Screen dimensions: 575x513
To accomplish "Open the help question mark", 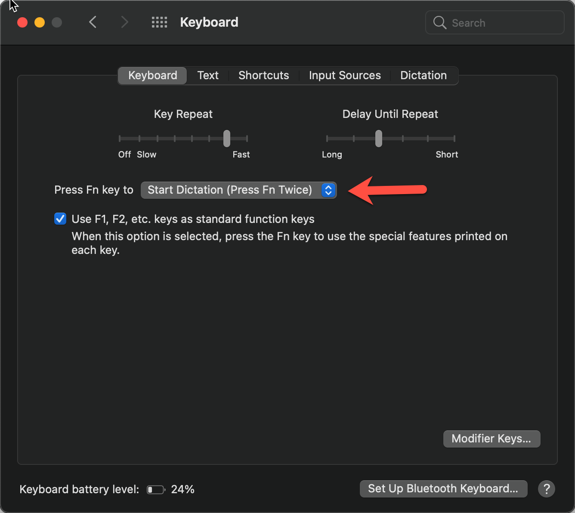I will click(x=547, y=489).
